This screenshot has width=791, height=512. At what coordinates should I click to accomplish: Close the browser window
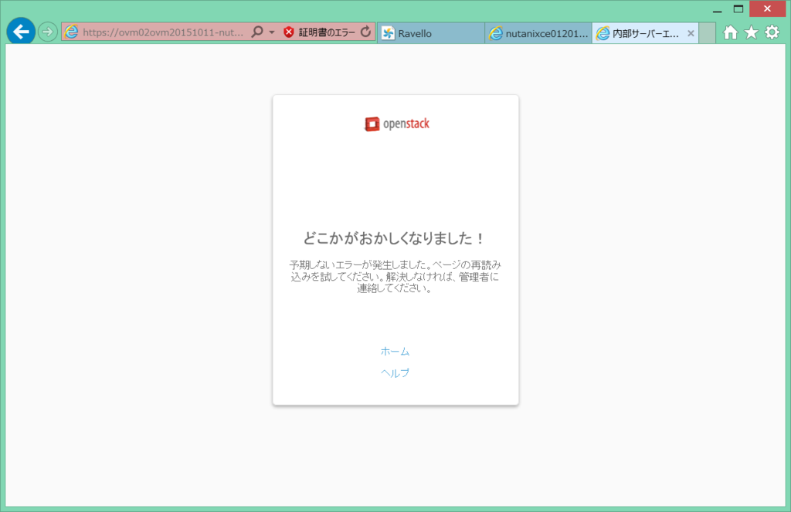click(767, 8)
